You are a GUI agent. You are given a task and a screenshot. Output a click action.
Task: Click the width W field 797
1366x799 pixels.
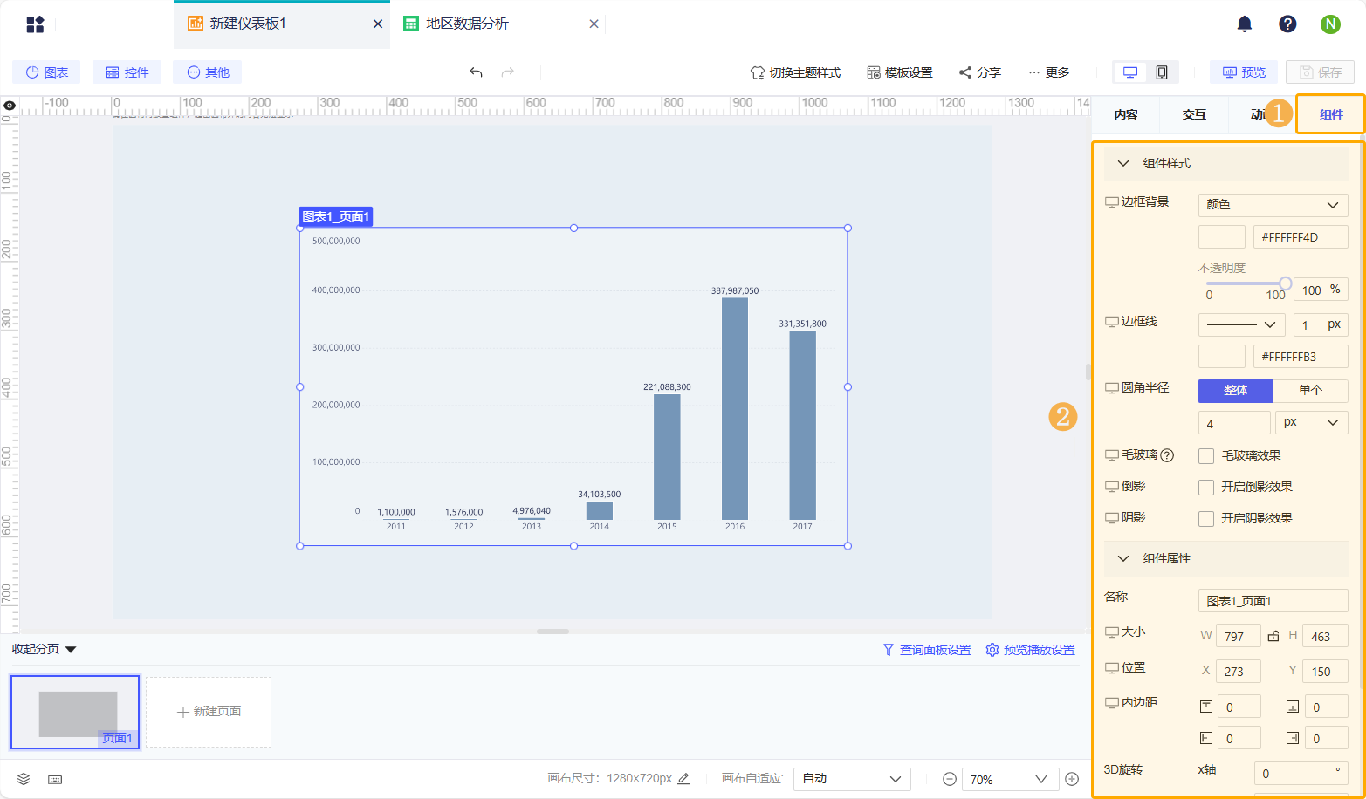coord(1238,636)
